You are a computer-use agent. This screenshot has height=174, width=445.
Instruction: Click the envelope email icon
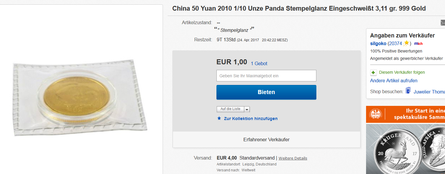(443, 23)
